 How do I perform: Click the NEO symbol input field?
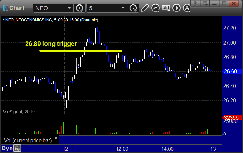tap(53, 8)
